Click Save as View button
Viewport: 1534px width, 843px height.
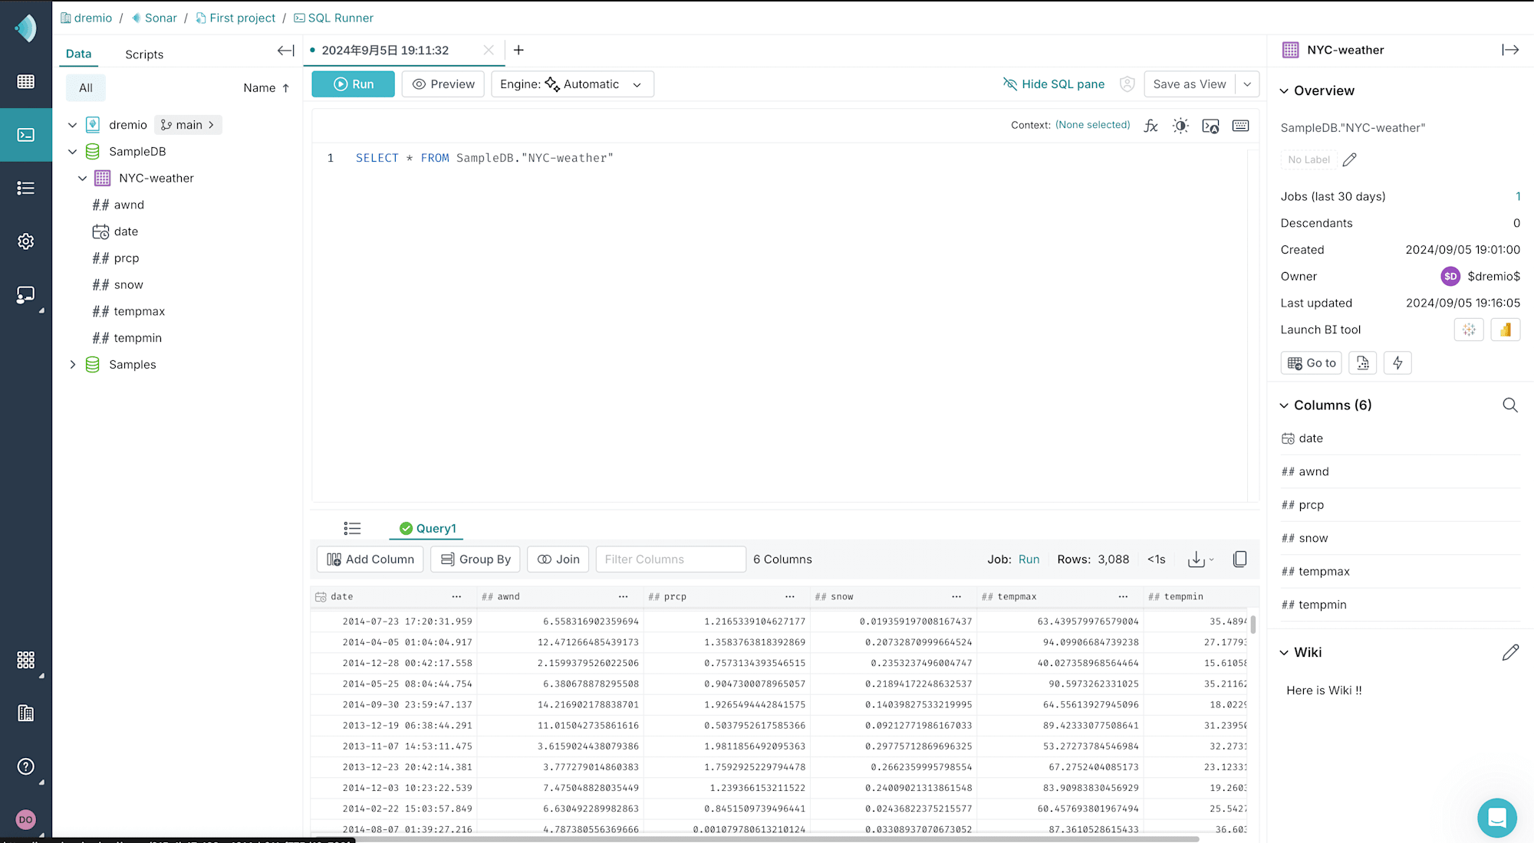tap(1190, 84)
